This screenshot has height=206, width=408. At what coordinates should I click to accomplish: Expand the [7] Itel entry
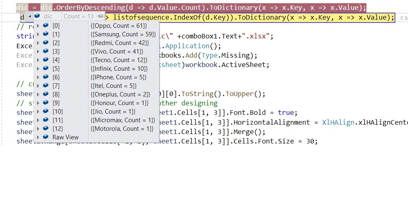point(38,85)
